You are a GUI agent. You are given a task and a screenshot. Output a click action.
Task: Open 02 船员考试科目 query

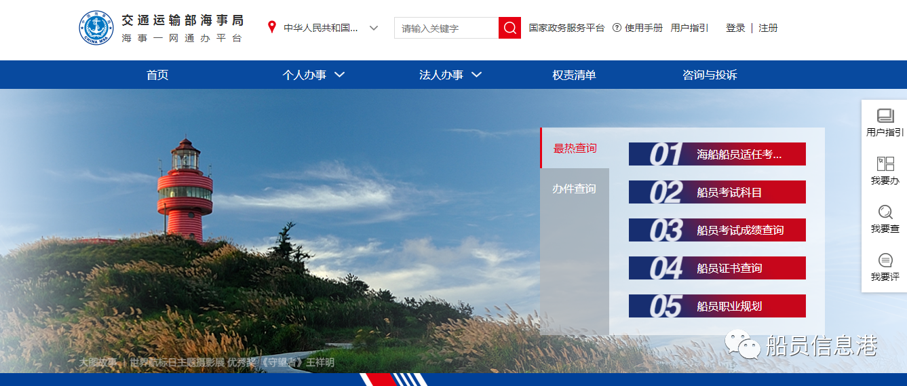pyautogui.click(x=717, y=192)
